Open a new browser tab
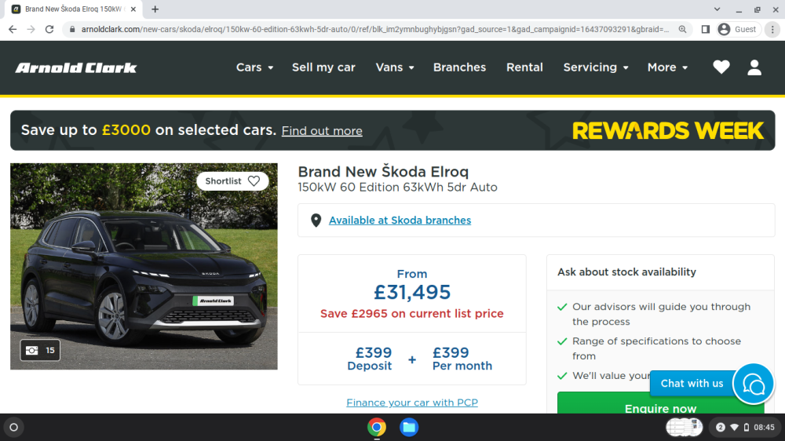The height and width of the screenshot is (441, 785). (x=155, y=9)
